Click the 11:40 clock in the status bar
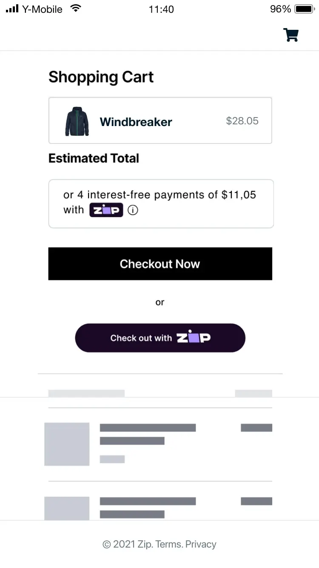Screen dimensions: 319x568 point(161,9)
